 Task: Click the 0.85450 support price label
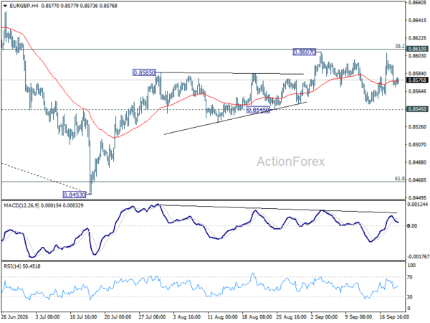[x=258, y=110]
